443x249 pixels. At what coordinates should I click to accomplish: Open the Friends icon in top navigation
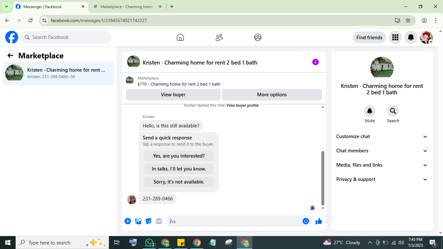click(219, 37)
